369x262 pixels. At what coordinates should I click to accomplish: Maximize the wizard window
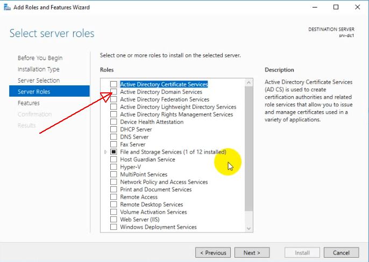336,8
